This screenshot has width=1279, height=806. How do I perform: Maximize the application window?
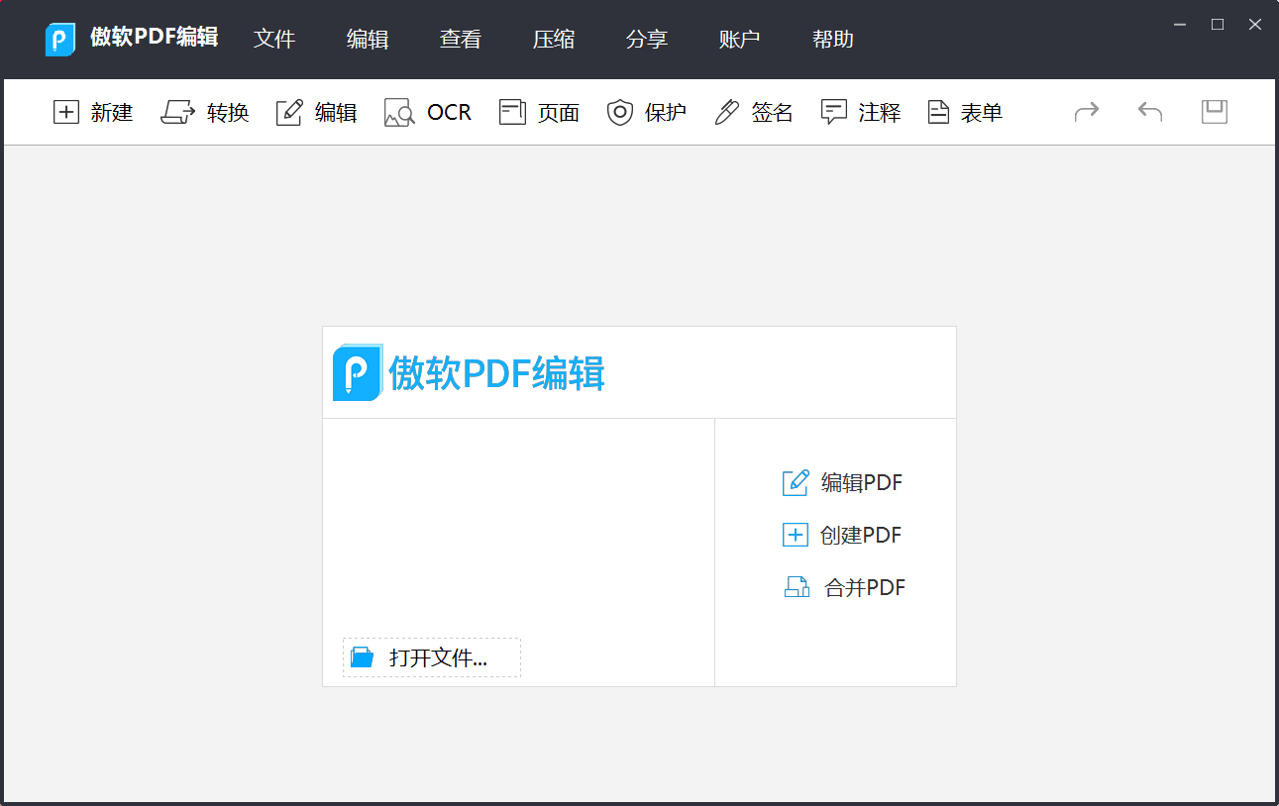pyautogui.click(x=1218, y=25)
